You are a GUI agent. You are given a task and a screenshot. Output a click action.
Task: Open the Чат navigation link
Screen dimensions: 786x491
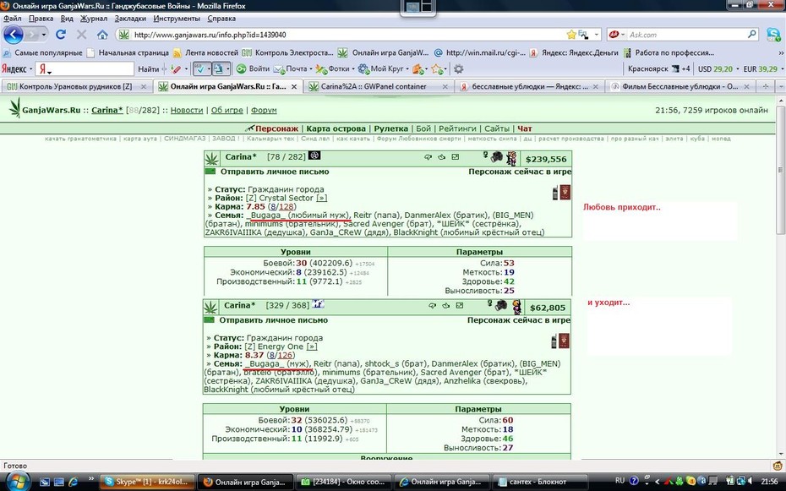pos(525,128)
